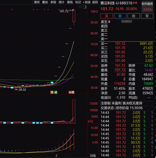Toggle the side panel layout icon
The width and height of the screenshot is (156, 158).
(85, 7)
